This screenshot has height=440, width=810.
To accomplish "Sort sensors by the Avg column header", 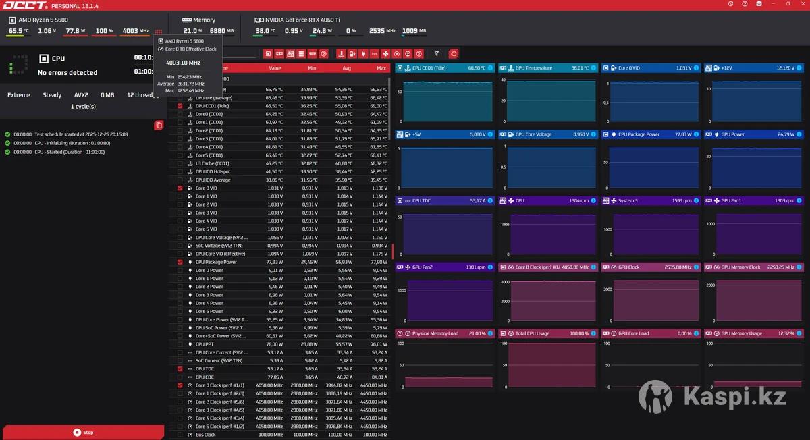I will [x=346, y=68].
